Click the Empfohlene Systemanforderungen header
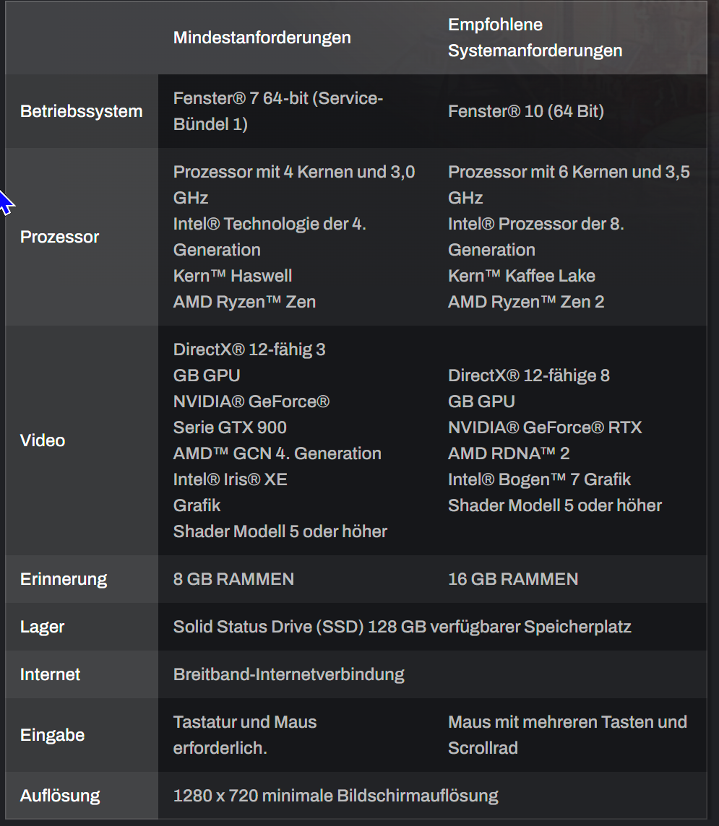Screen dimensions: 719x826 point(535,38)
